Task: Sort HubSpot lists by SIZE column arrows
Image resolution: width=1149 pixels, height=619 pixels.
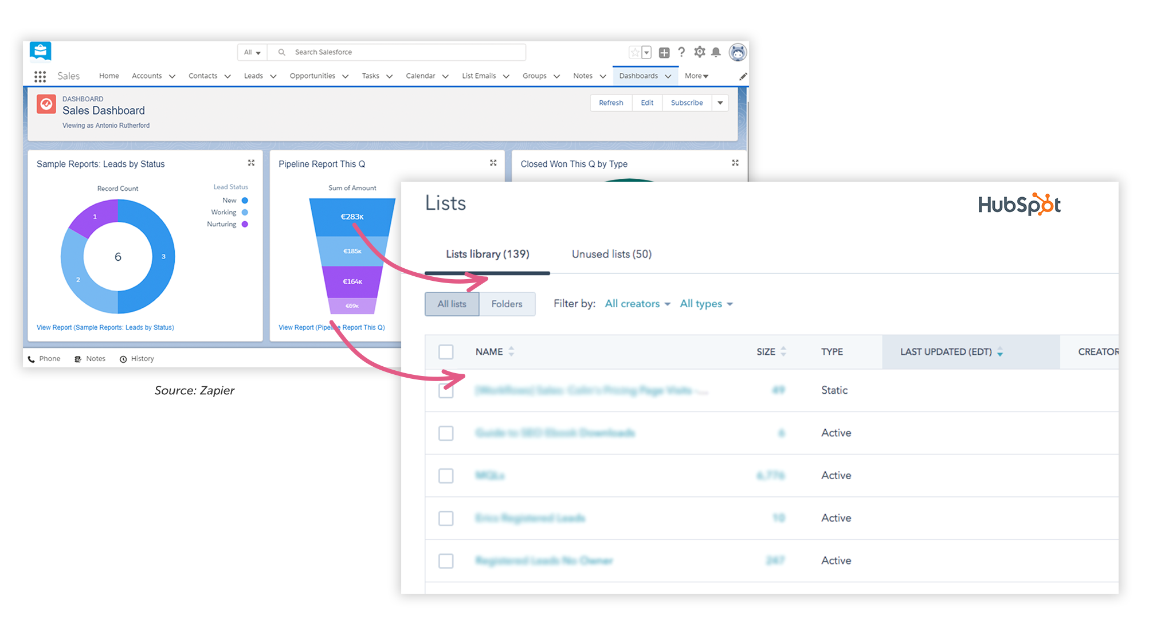Action: [783, 351]
